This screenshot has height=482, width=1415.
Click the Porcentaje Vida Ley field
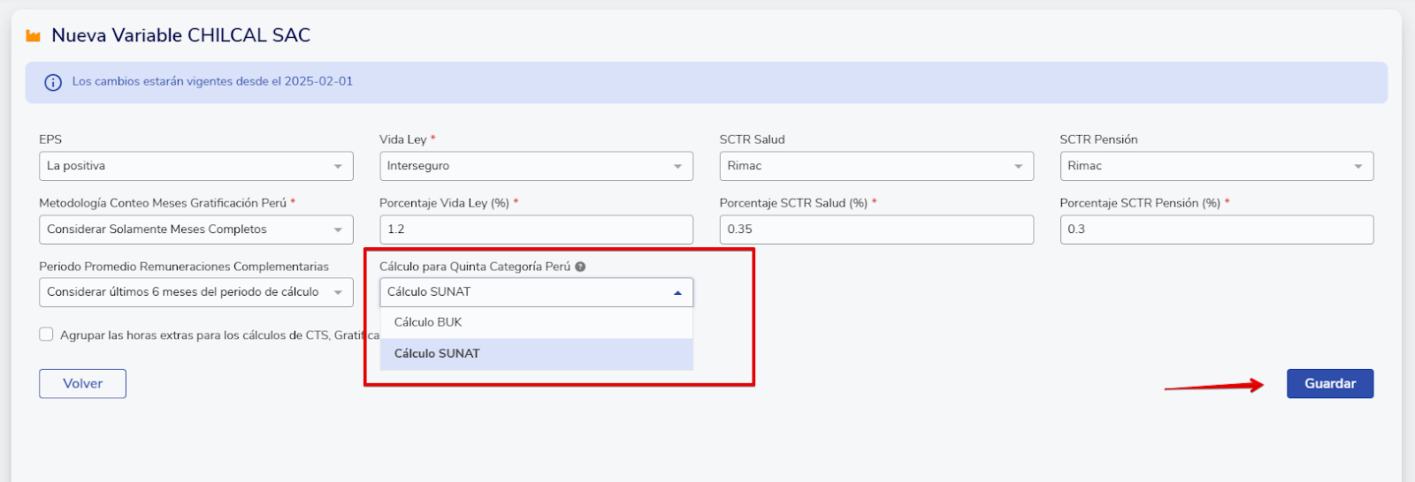536,230
